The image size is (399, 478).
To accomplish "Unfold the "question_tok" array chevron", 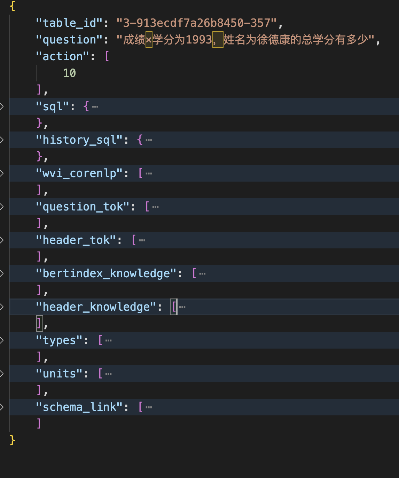I will (x=2, y=207).
